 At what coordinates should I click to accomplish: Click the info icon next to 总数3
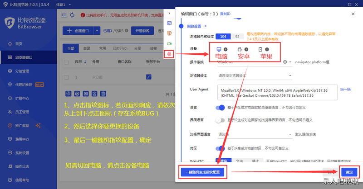pos(127,31)
